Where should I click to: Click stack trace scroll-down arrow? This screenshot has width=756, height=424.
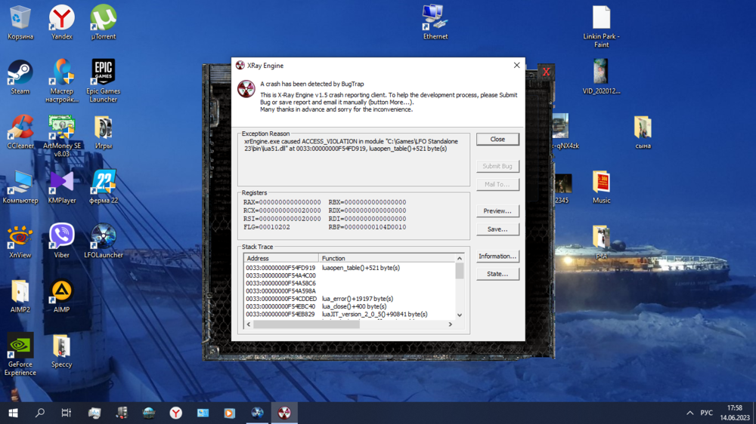pyautogui.click(x=460, y=315)
